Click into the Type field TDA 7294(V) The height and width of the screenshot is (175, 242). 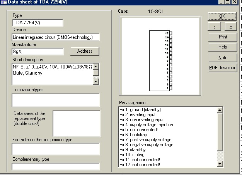click(37, 23)
